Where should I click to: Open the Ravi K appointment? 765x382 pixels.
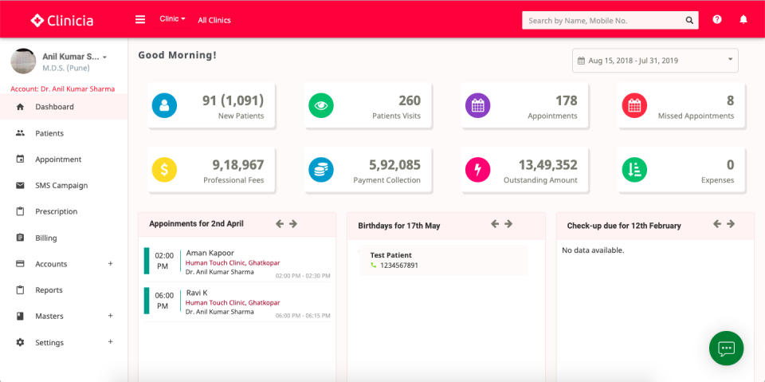237,304
